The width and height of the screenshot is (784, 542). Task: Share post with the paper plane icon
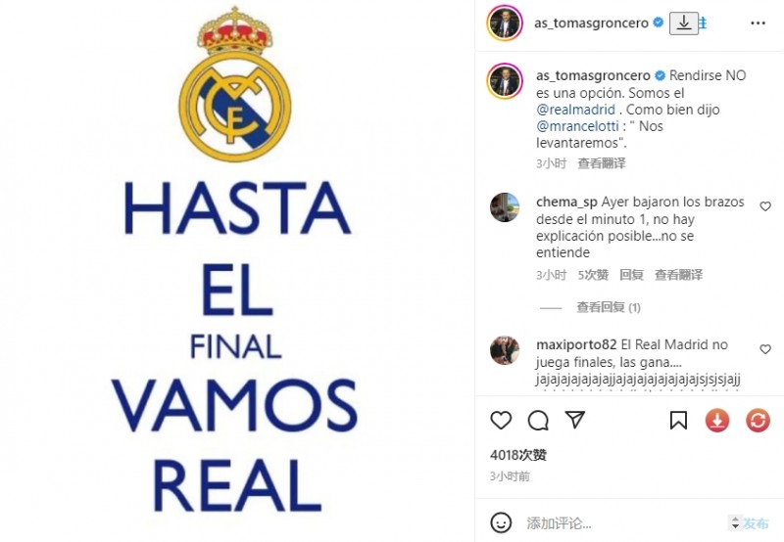tap(575, 420)
